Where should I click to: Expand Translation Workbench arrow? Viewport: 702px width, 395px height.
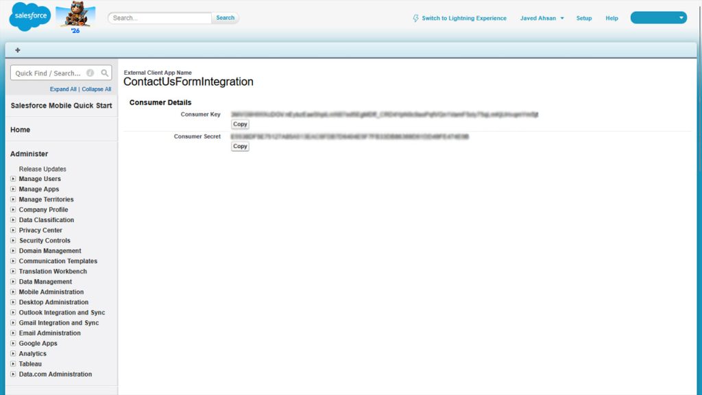coord(13,272)
